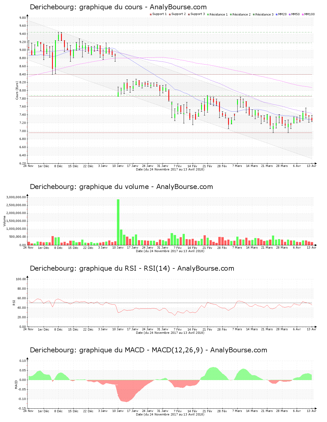
Task: Click the 'Cours (Euro)' vertical axis label
Action: pos(17,90)
